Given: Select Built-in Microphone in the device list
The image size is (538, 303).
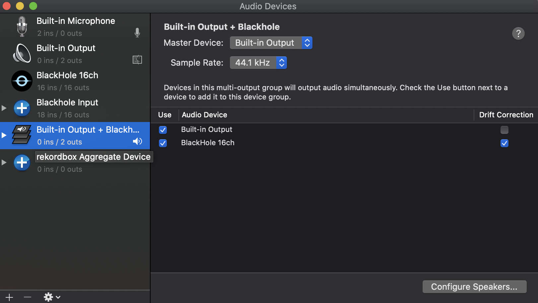Looking at the screenshot, I should coord(75,27).
